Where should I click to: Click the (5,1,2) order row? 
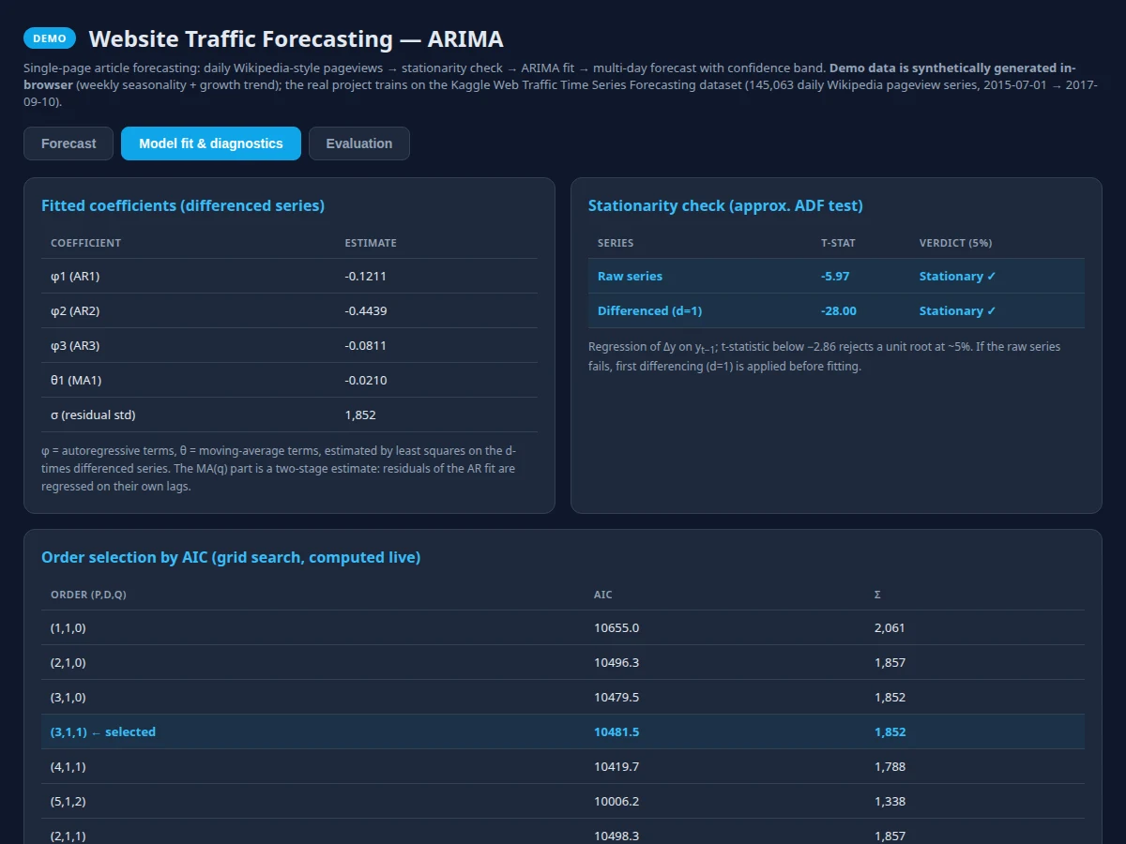[563, 801]
